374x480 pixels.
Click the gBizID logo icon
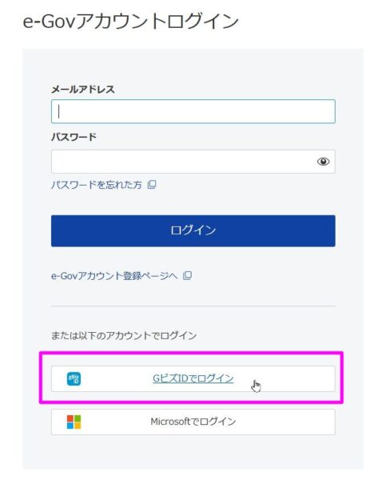tap(74, 379)
